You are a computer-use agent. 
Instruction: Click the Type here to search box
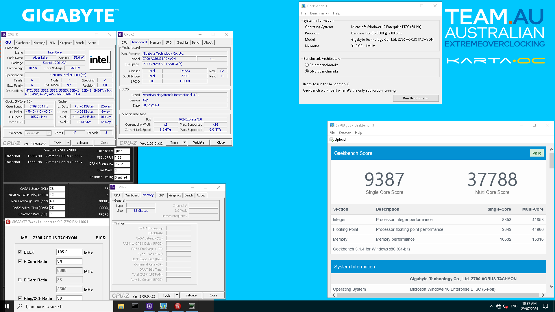click(x=64, y=306)
